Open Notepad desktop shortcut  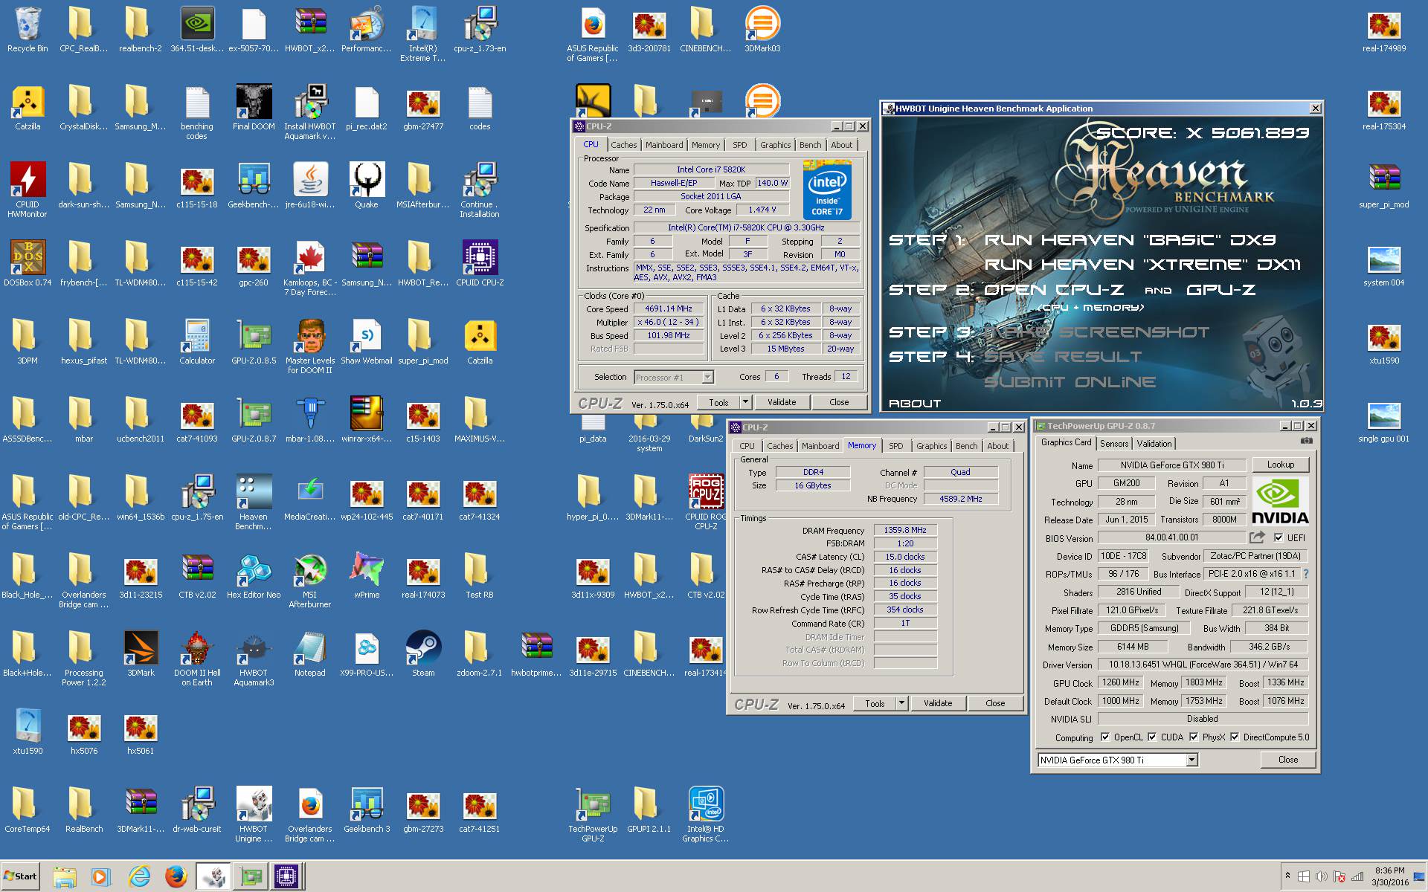pos(310,654)
